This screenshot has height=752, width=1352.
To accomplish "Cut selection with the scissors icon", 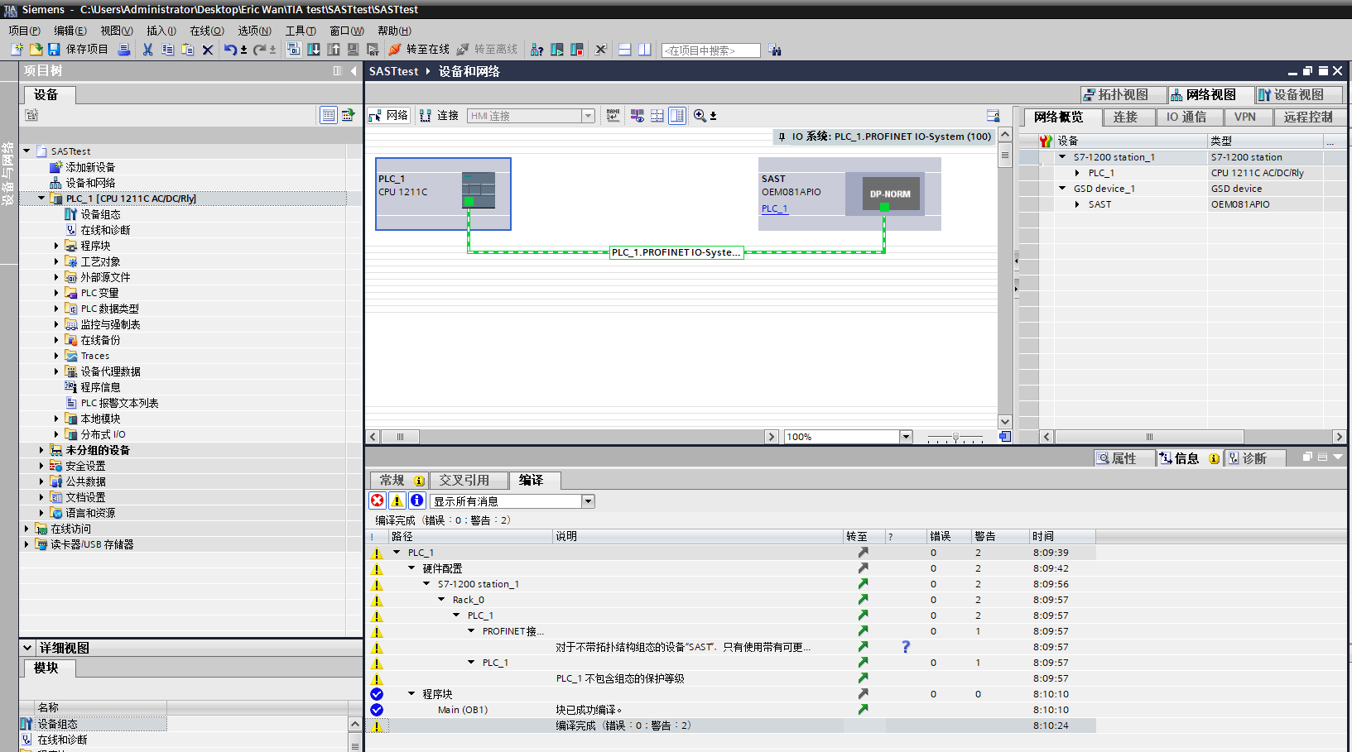I will pyautogui.click(x=147, y=50).
